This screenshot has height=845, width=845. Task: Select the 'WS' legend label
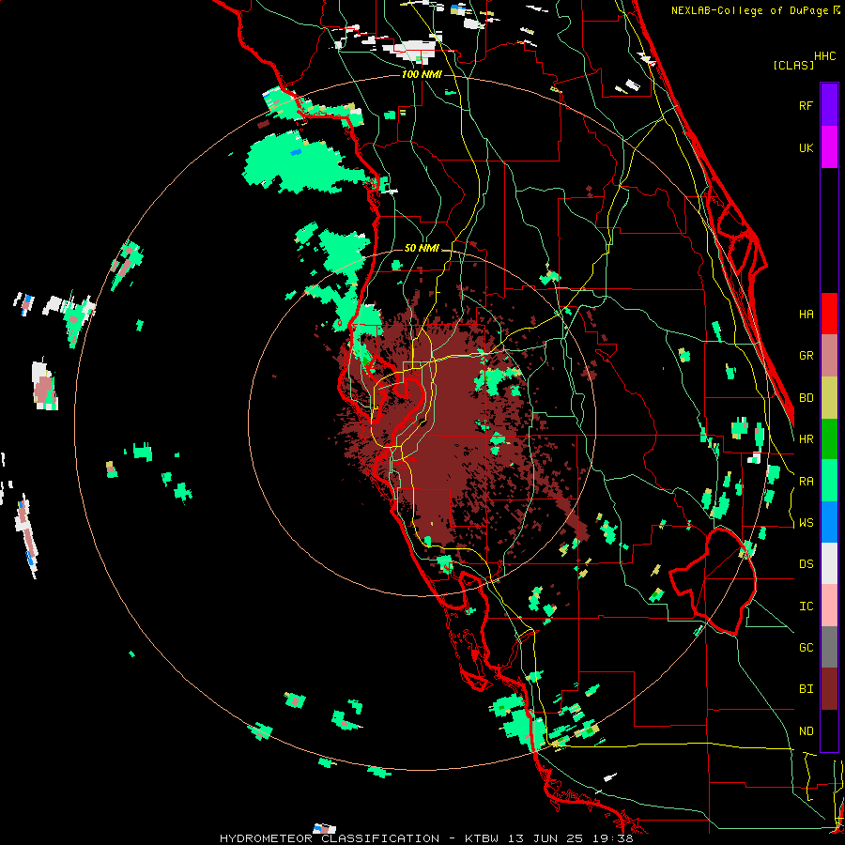806,523
